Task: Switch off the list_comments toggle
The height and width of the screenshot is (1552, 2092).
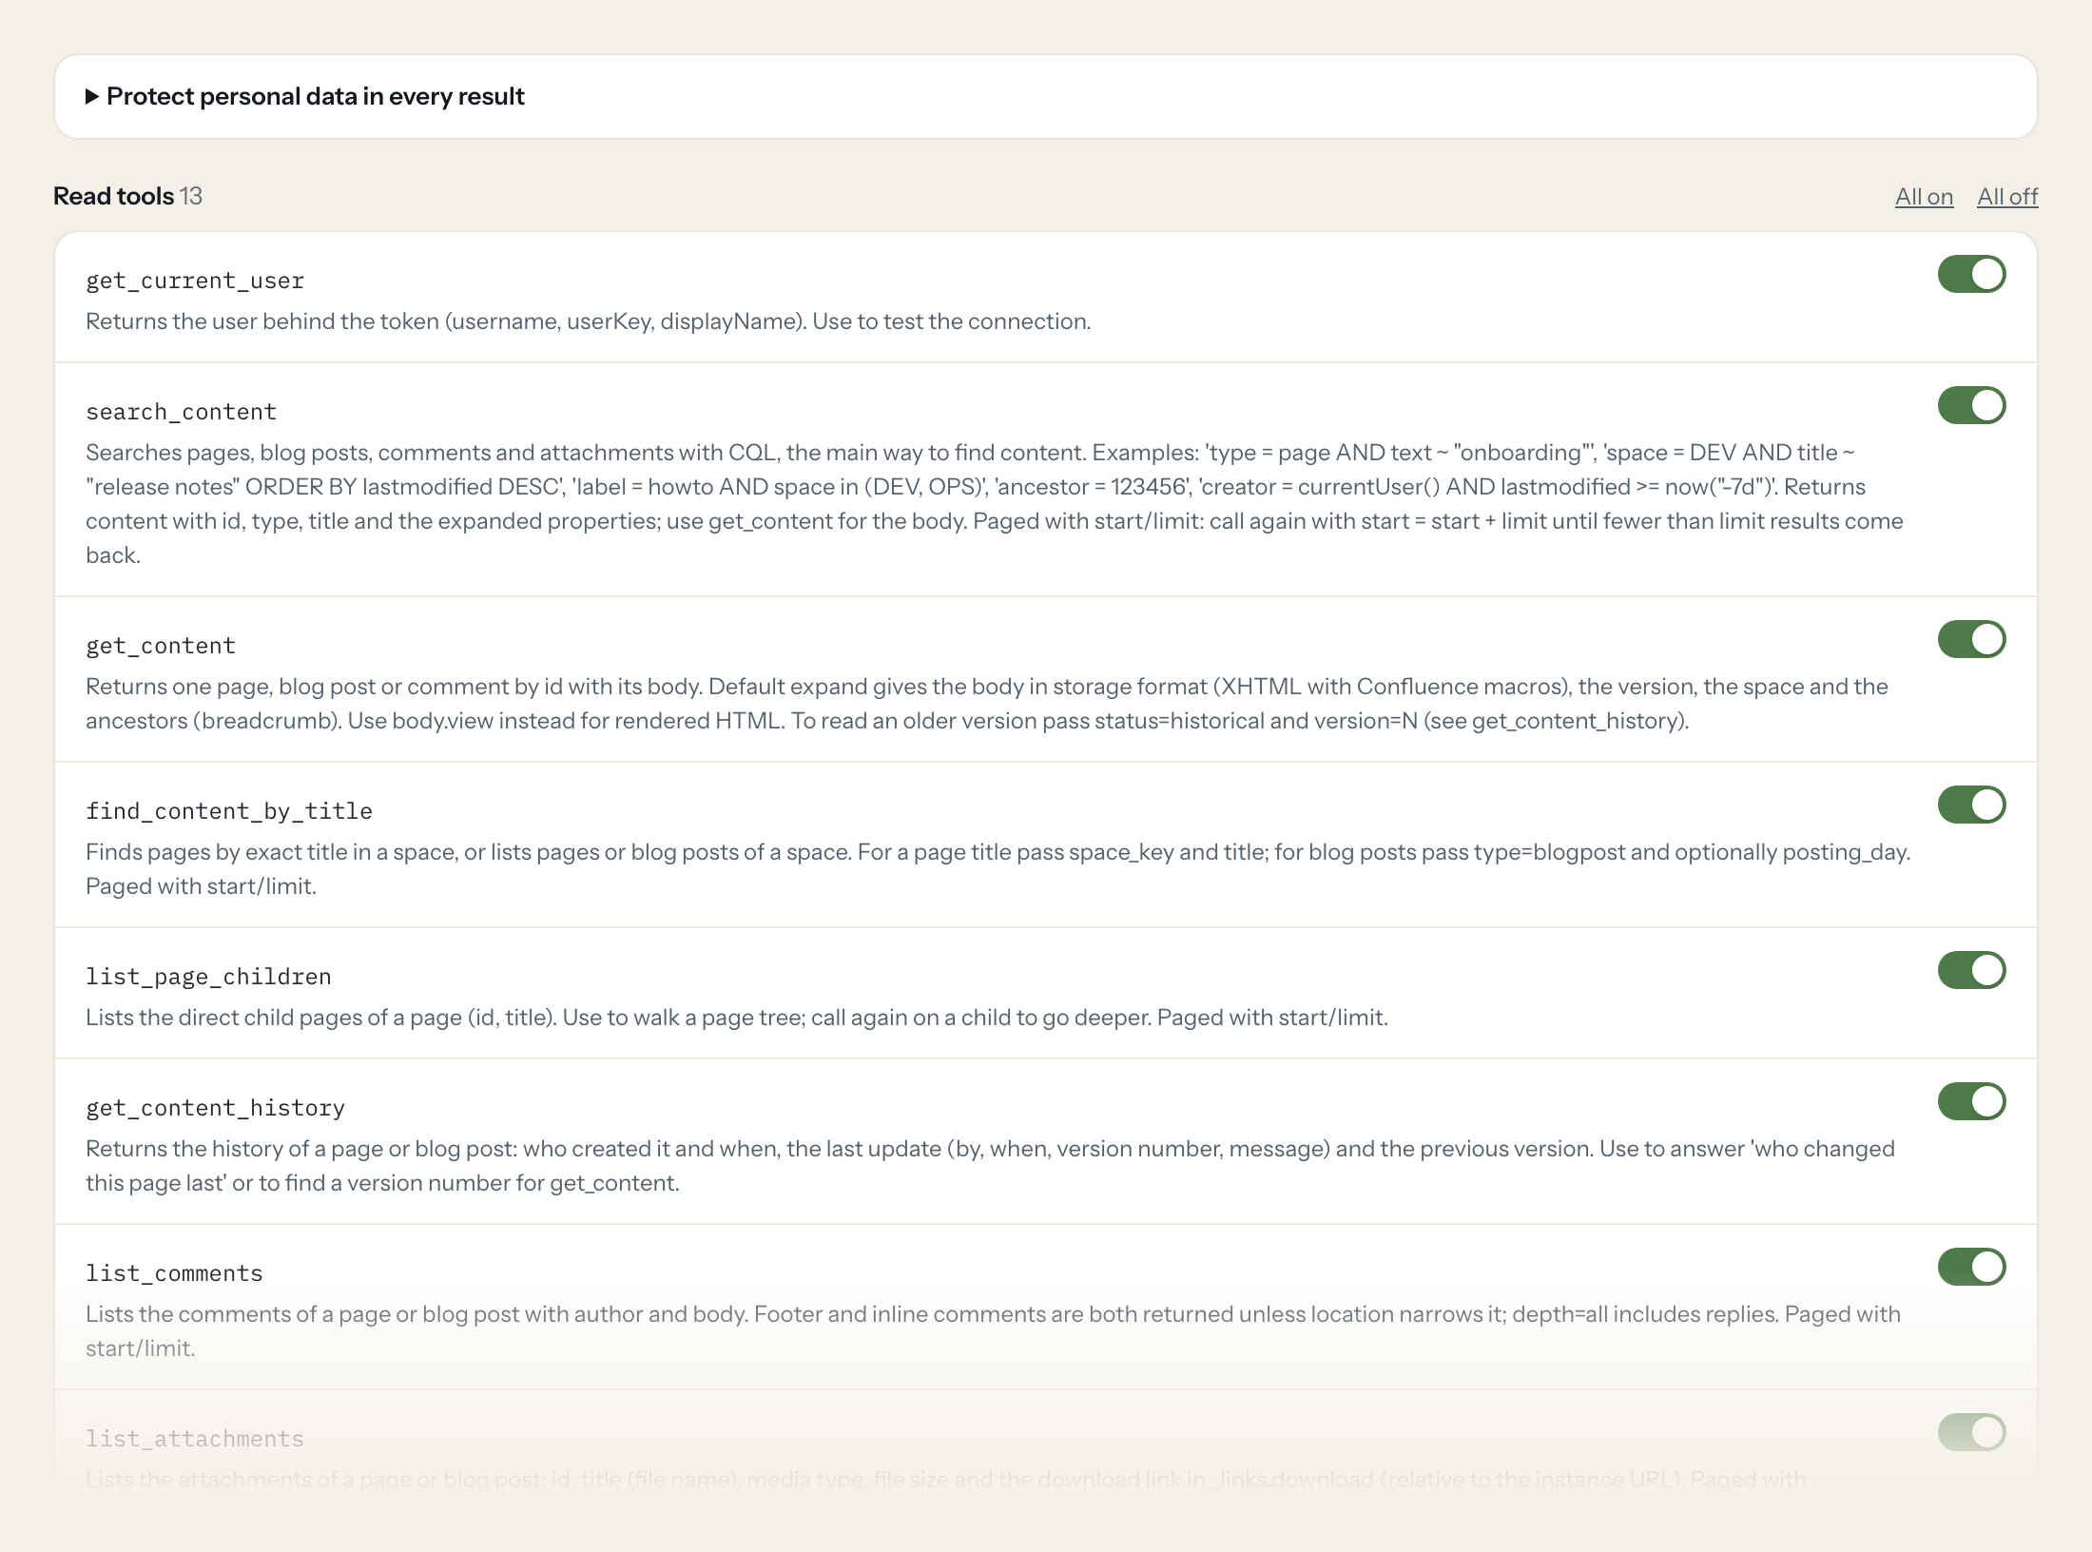Action: tap(1971, 1267)
